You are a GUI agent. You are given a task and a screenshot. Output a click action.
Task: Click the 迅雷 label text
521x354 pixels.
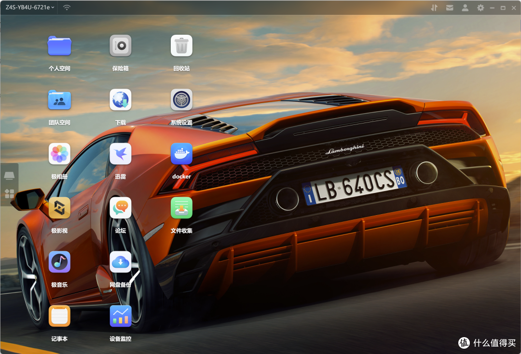(121, 177)
